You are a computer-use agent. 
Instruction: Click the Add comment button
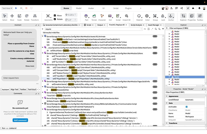pyautogui.click(x=20, y=120)
